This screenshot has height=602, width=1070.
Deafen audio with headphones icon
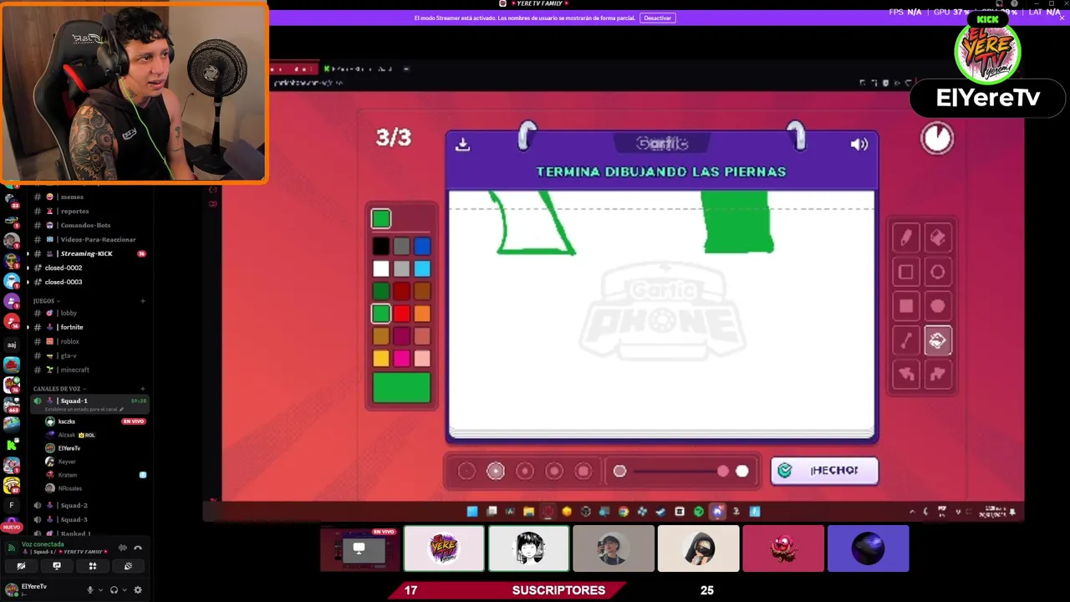pos(115,589)
